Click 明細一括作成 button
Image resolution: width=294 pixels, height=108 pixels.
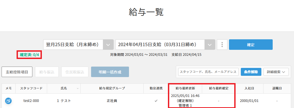[110, 72]
